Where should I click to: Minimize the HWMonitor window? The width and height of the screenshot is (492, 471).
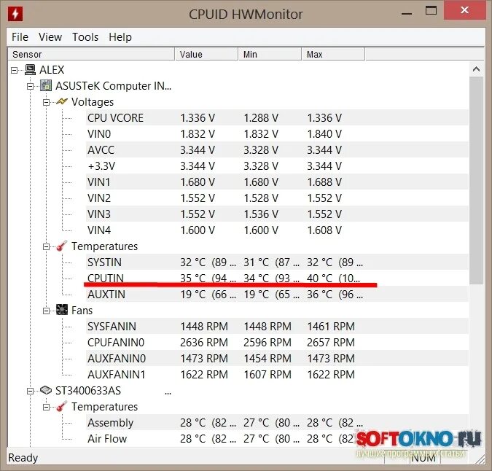pos(407,13)
